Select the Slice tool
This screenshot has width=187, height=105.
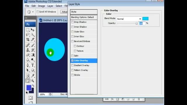(x=32, y=39)
